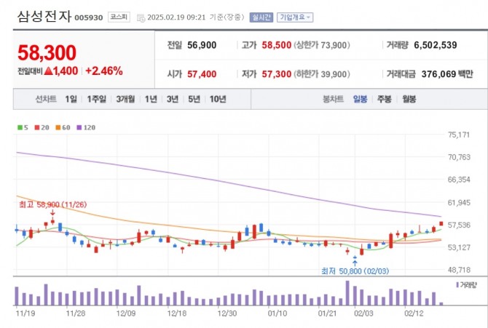Click the 코스피 market badge

119,17
